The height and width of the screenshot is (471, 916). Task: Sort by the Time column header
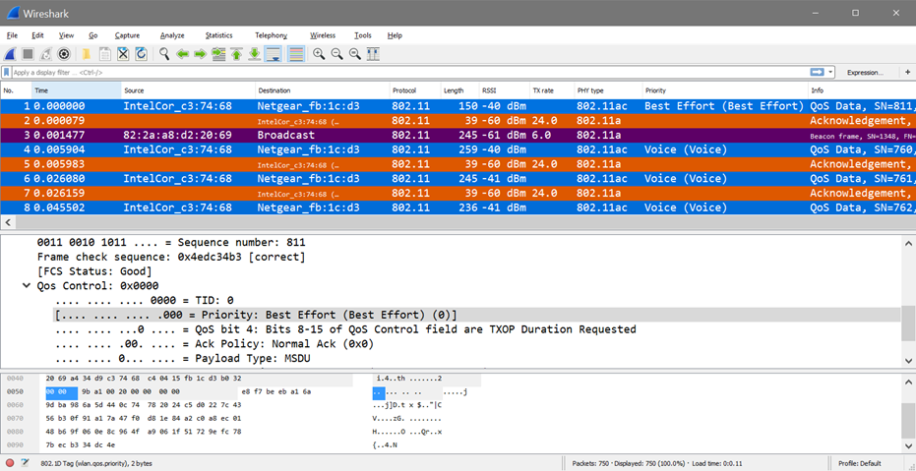coord(76,90)
